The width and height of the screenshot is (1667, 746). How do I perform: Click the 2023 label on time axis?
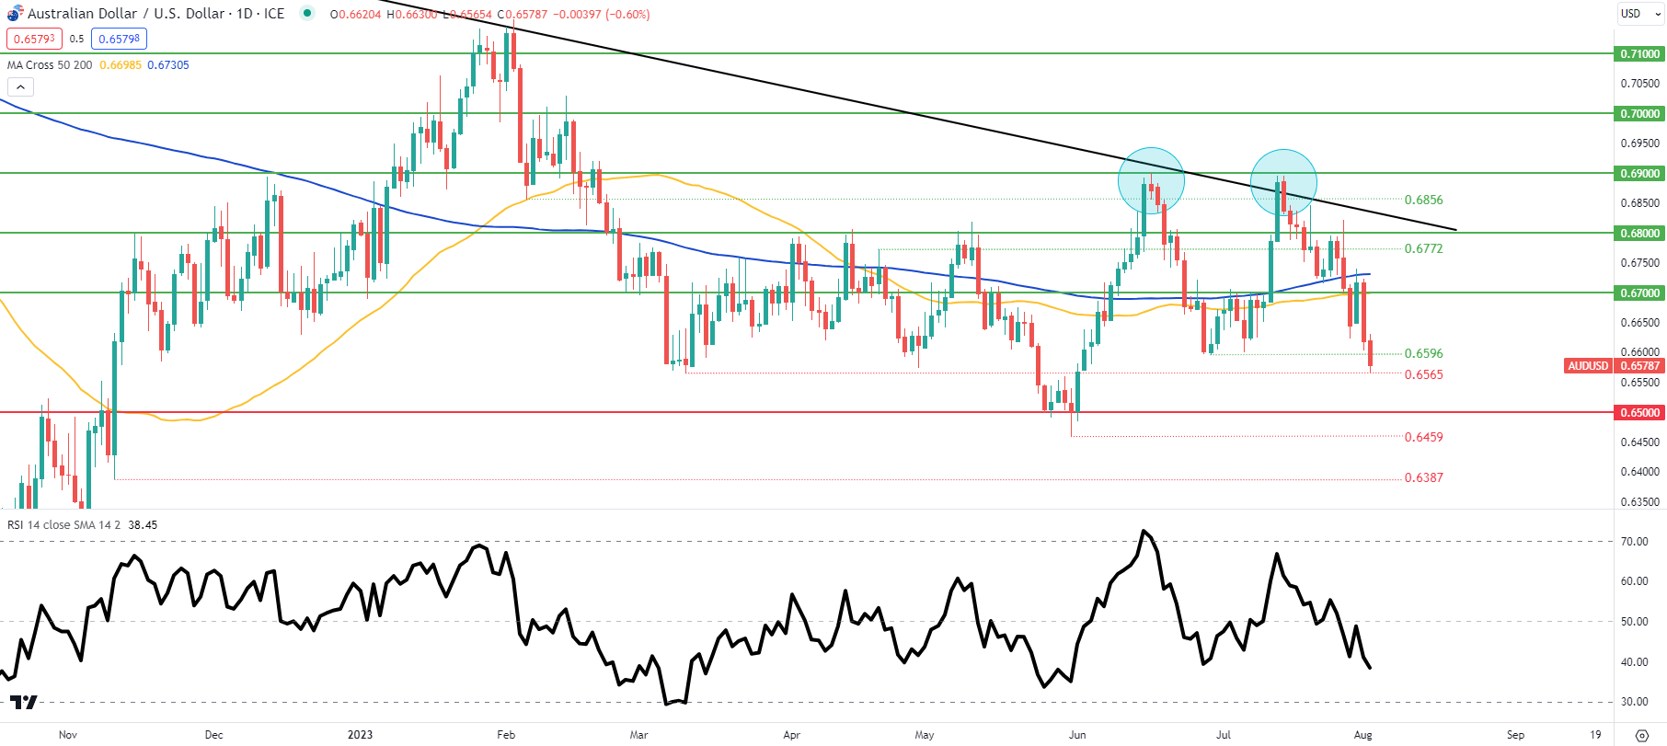click(360, 735)
